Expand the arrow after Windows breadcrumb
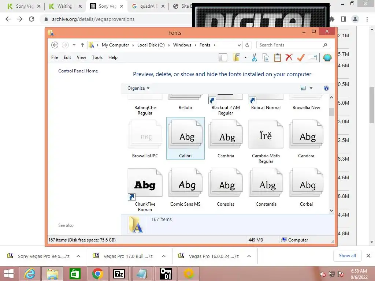The width and height of the screenshot is (375, 281). coord(196,45)
